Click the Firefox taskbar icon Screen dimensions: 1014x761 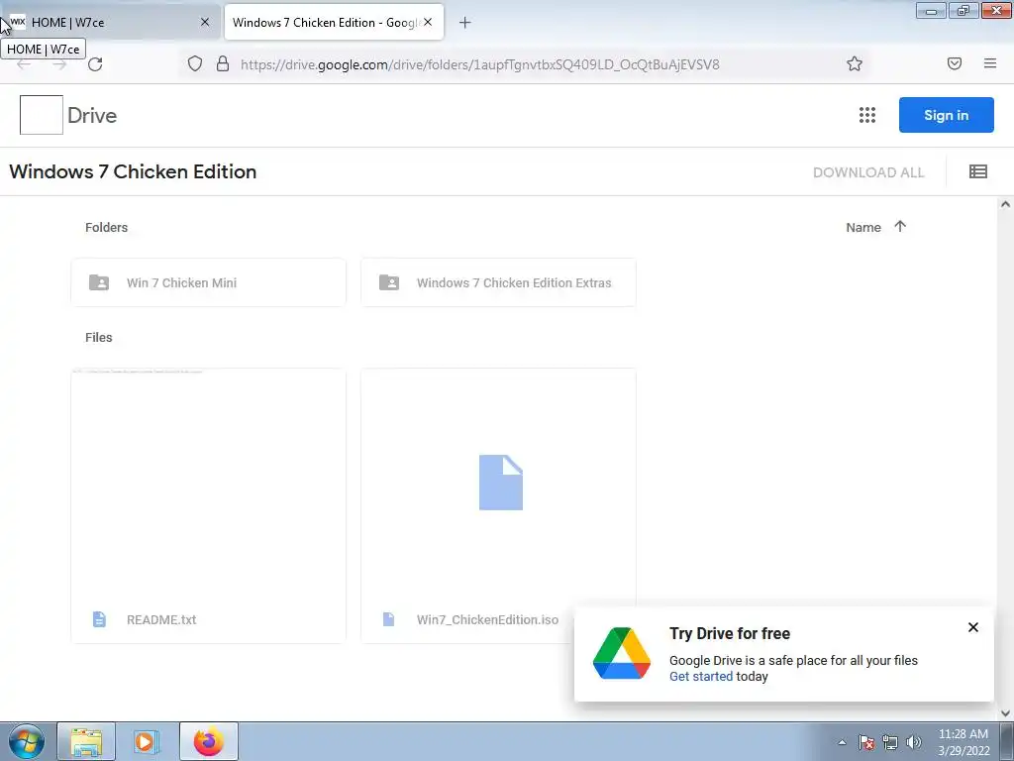(x=208, y=741)
